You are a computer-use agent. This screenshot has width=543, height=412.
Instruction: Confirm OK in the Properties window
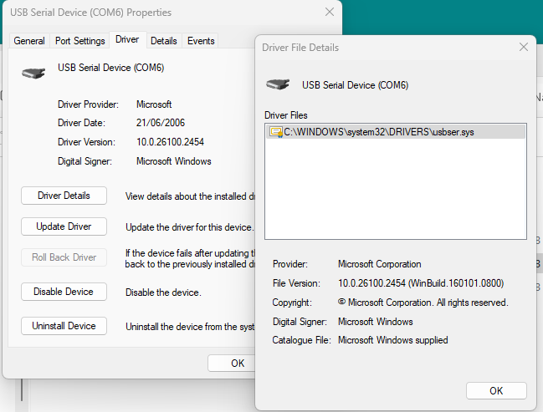(231, 364)
